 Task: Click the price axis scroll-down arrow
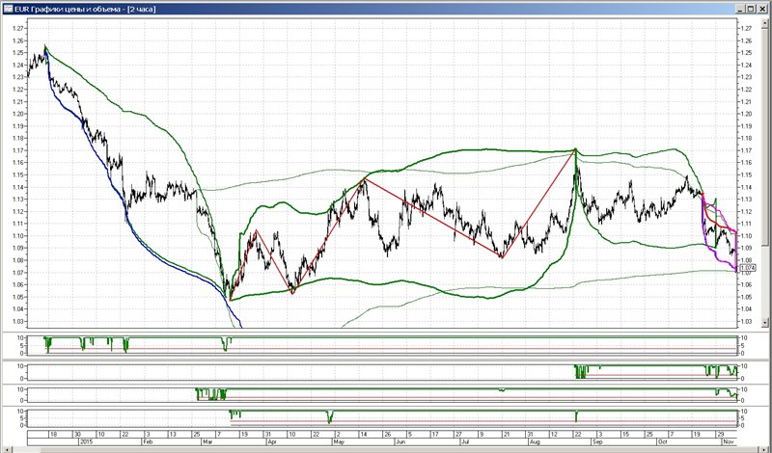tap(765, 323)
